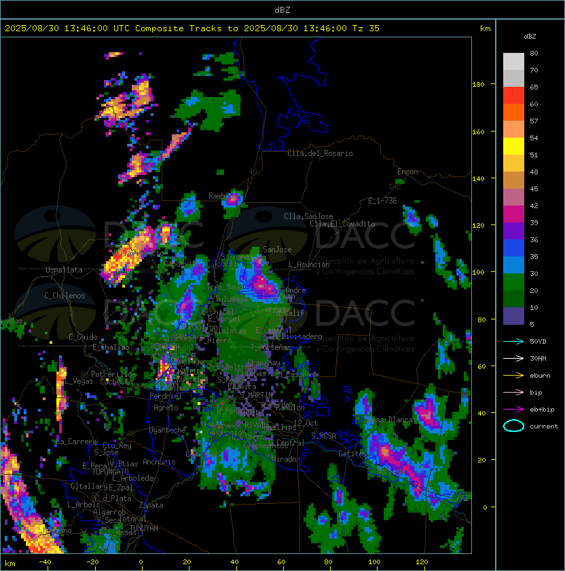
Task: Click the '120' tick on horizontal axis
Action: (x=422, y=562)
